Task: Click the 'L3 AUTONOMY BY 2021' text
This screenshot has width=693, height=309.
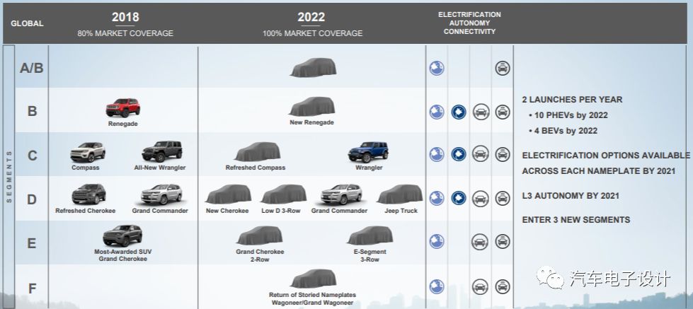Action: [571, 196]
